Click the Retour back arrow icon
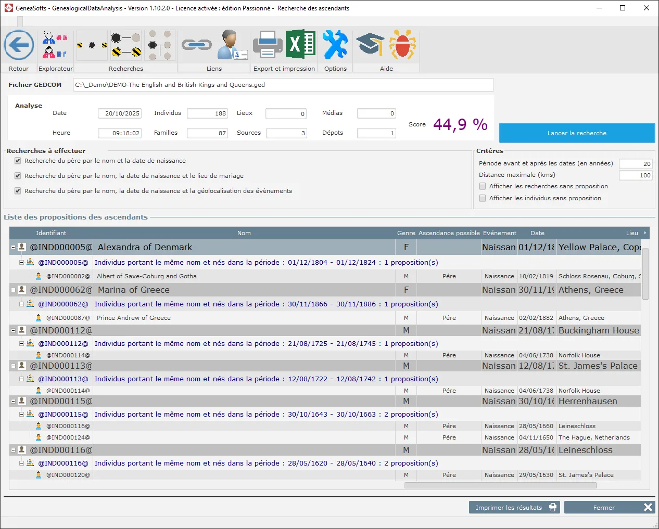659x529 pixels. pyautogui.click(x=19, y=45)
